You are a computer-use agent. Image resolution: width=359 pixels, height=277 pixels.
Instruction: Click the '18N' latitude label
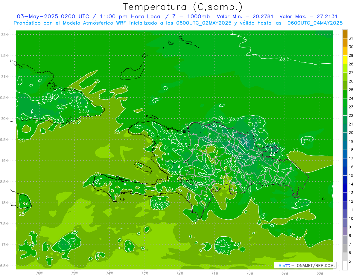[4, 203]
